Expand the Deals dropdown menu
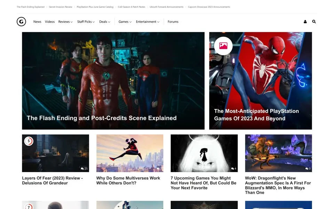This screenshot has width=334, height=209. click(x=105, y=22)
